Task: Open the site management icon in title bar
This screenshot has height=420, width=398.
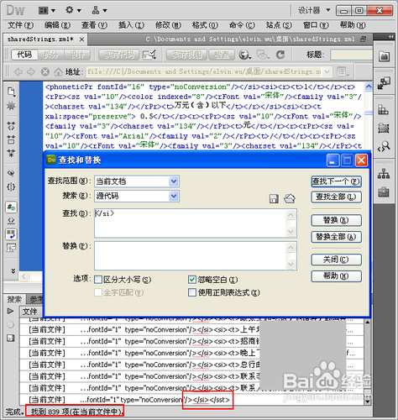Action: (x=99, y=10)
